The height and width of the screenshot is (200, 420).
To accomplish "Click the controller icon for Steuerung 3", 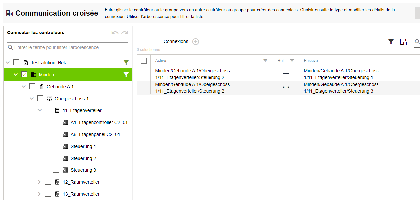I will coord(65,170).
